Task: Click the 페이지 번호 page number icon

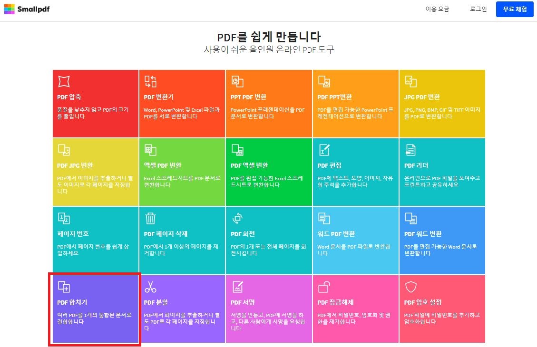Action: click(64, 218)
